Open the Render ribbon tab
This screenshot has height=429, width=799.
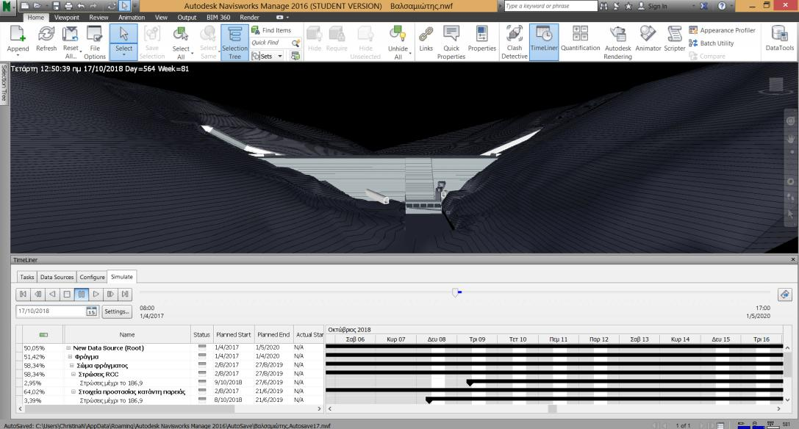(249, 18)
